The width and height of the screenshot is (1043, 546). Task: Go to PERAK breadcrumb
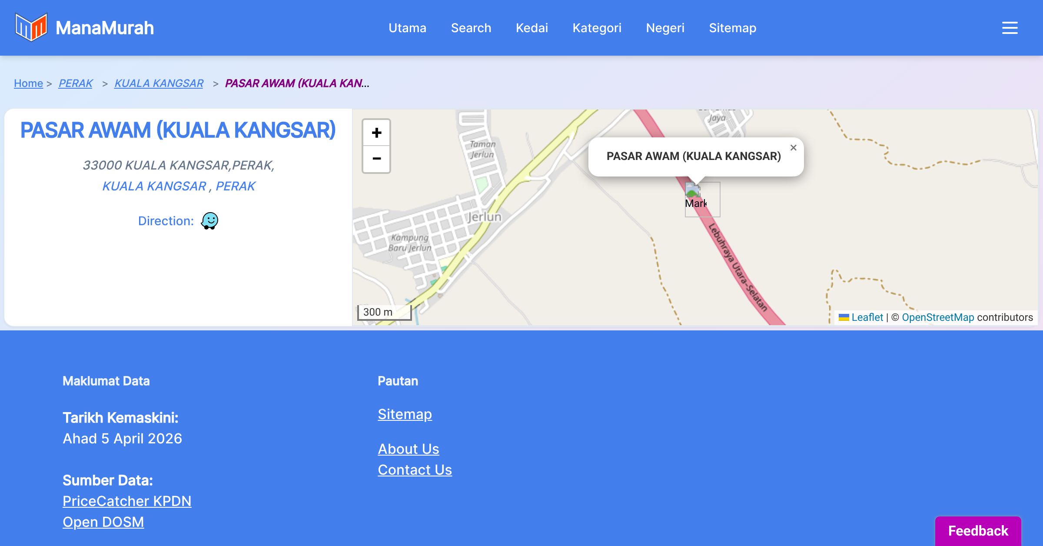pos(76,83)
